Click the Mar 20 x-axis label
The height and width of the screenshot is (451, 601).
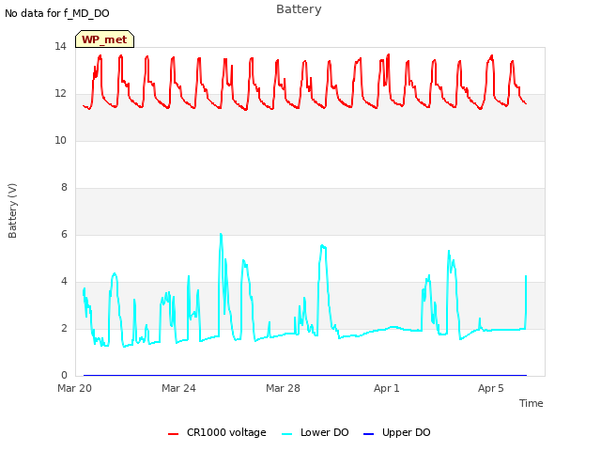click(x=74, y=388)
